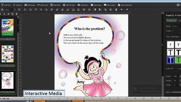Click the timeline up arrow button

[x=25, y=99]
